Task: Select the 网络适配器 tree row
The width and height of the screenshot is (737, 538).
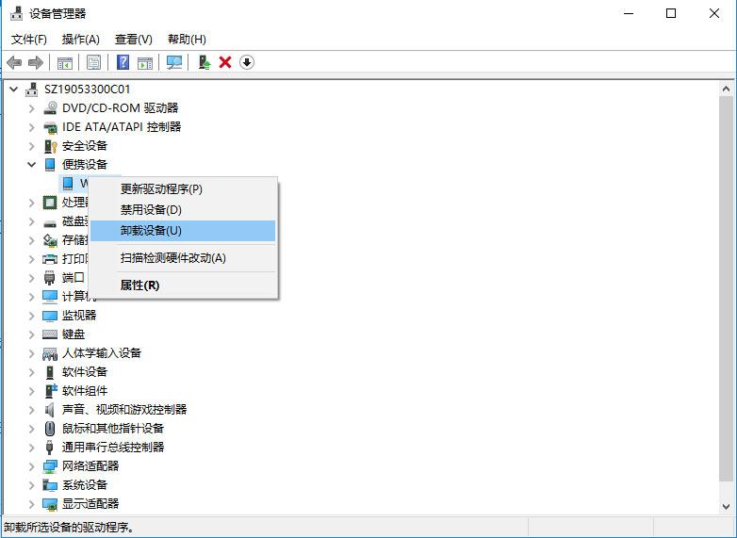Action: (x=90, y=466)
